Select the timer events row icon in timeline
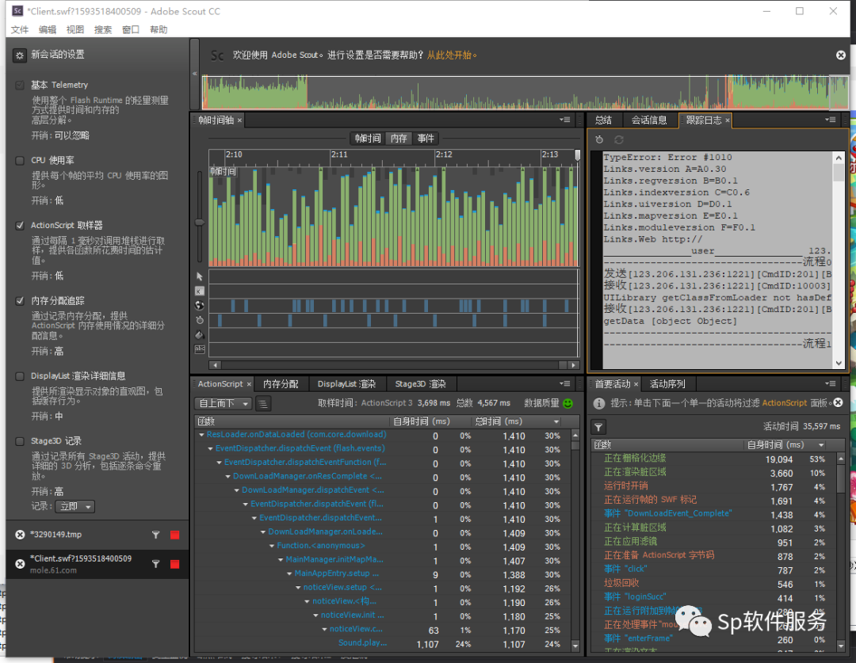 [x=199, y=320]
